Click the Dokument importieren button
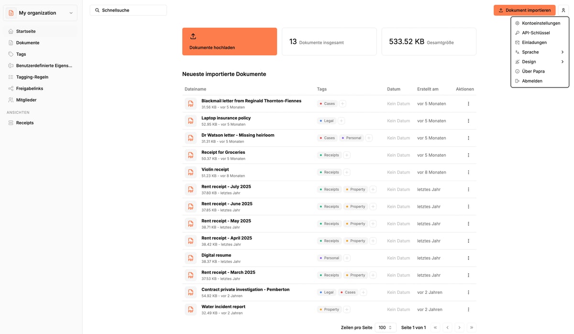574x334 pixels. click(x=525, y=10)
